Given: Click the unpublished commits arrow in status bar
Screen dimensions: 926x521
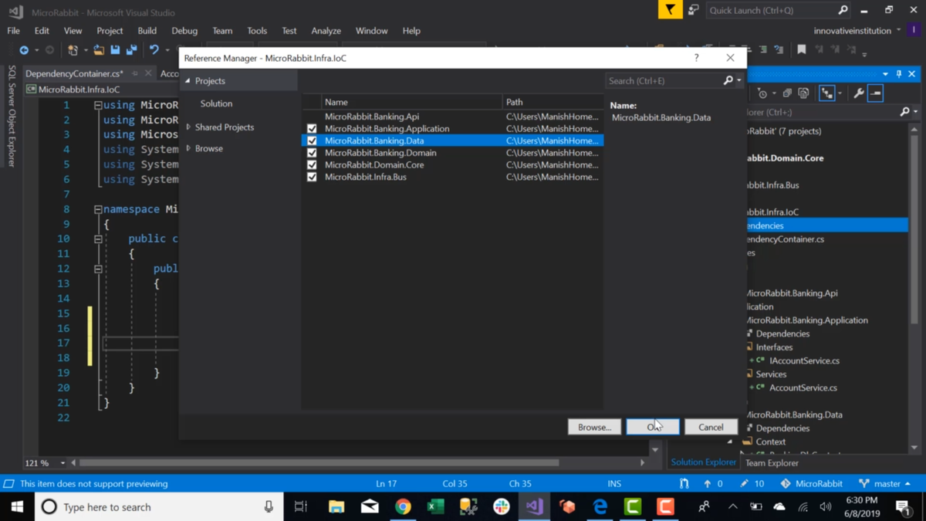Looking at the screenshot, I should click(x=707, y=483).
